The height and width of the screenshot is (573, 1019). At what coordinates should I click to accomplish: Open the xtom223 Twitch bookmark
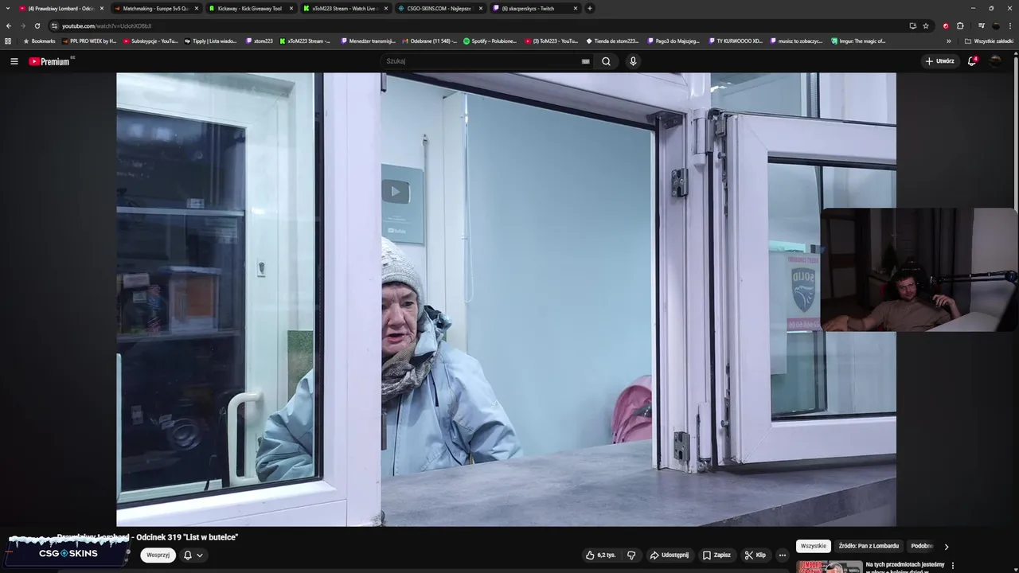[259, 41]
